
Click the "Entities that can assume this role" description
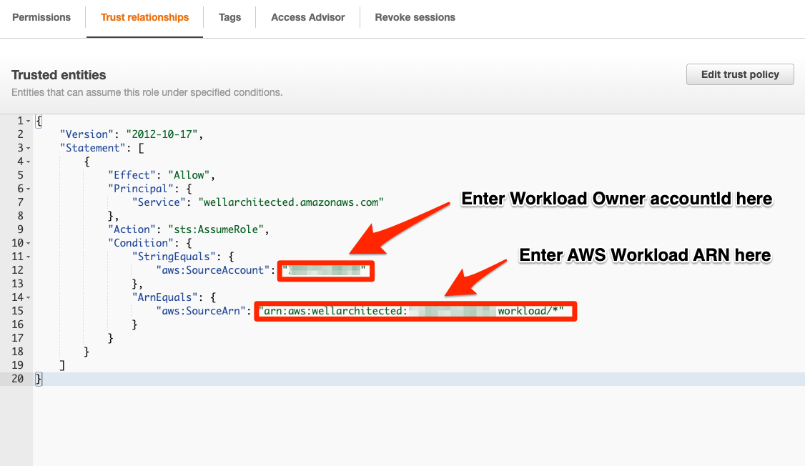pos(147,92)
